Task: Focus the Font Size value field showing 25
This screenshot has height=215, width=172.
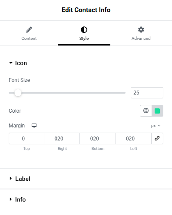Action: [x=147, y=93]
